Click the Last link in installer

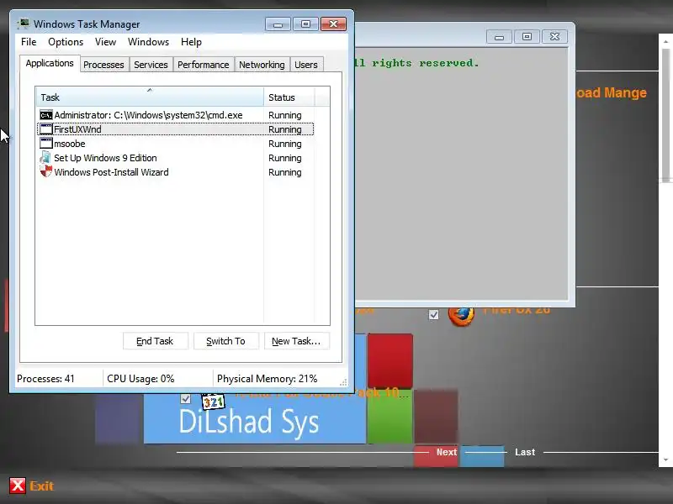tap(525, 452)
